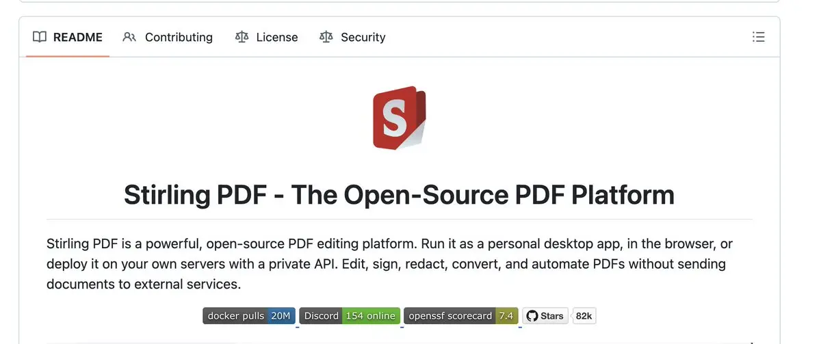Open the Discord 154 online badge
The width and height of the screenshot is (821, 344).
pyautogui.click(x=350, y=316)
